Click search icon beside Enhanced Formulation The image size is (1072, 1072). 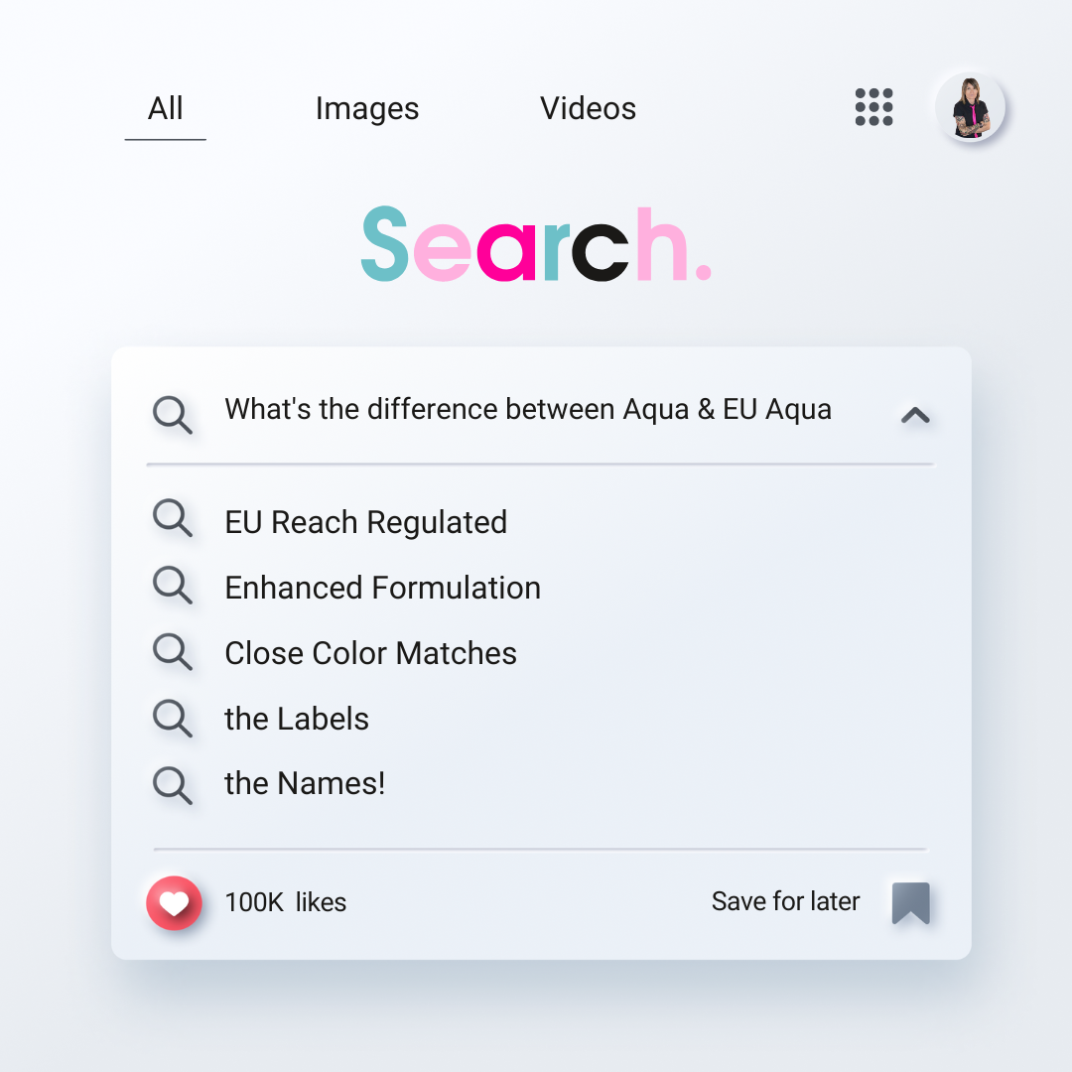[172, 586]
